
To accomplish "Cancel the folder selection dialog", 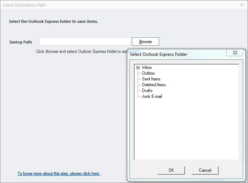I will click(x=205, y=170).
